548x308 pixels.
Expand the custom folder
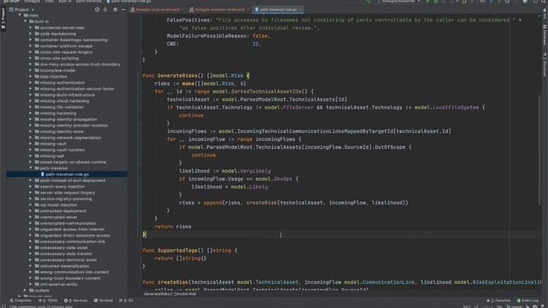[25, 290]
